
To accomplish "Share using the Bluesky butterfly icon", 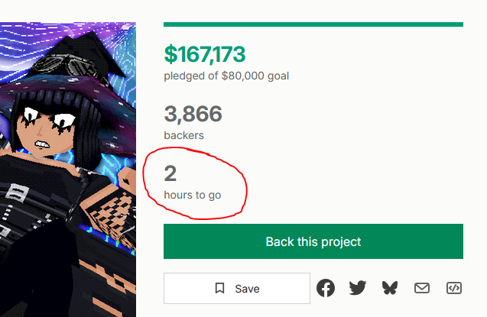I will coord(390,288).
